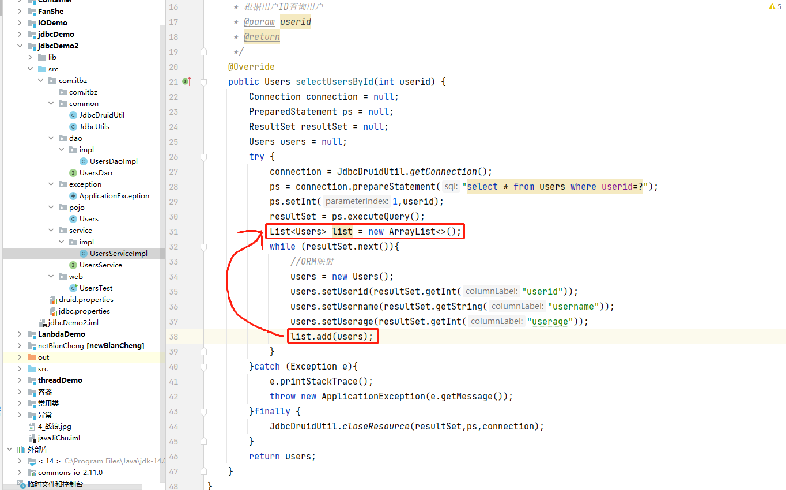Click the javaJiChu.iml file icon
This screenshot has width=786, height=490.
coord(32,438)
